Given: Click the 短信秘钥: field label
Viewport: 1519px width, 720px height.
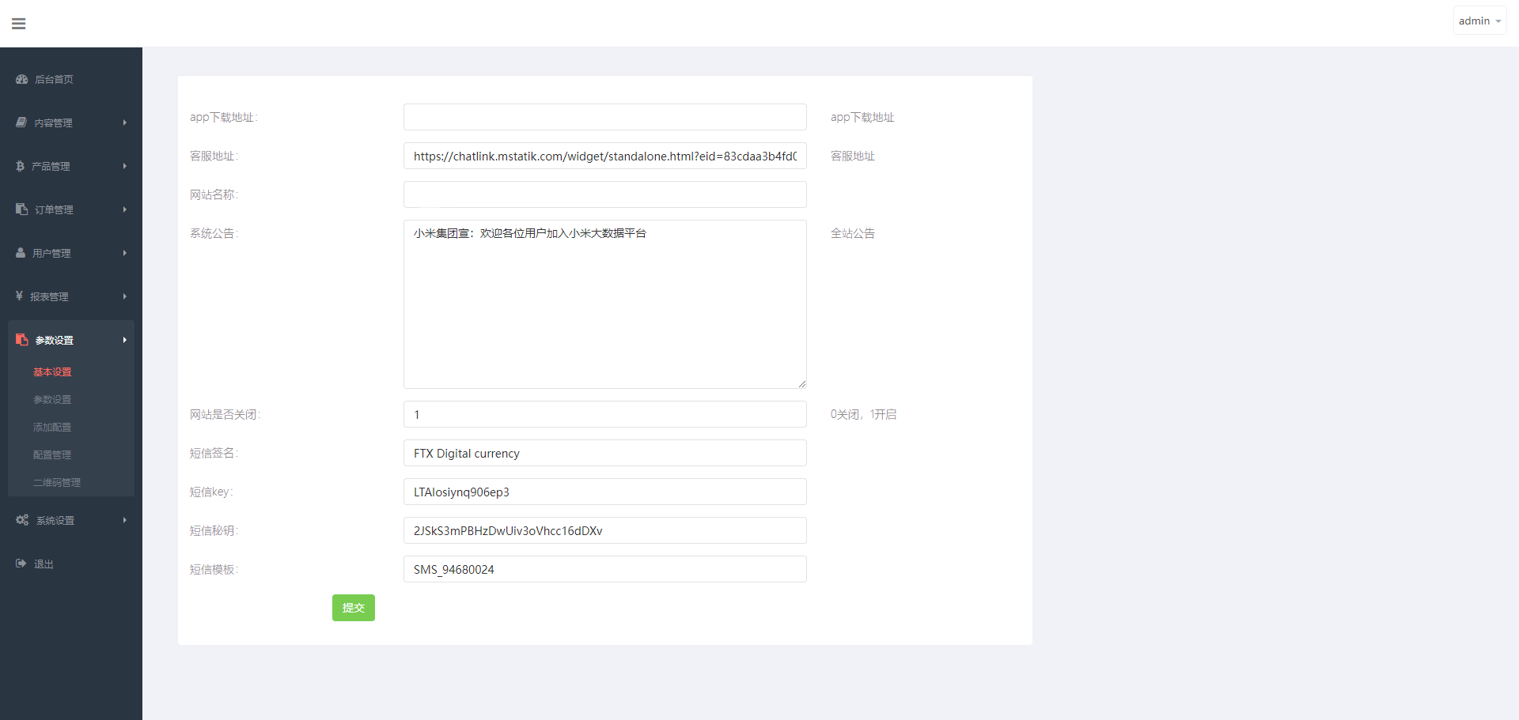Looking at the screenshot, I should (x=214, y=530).
